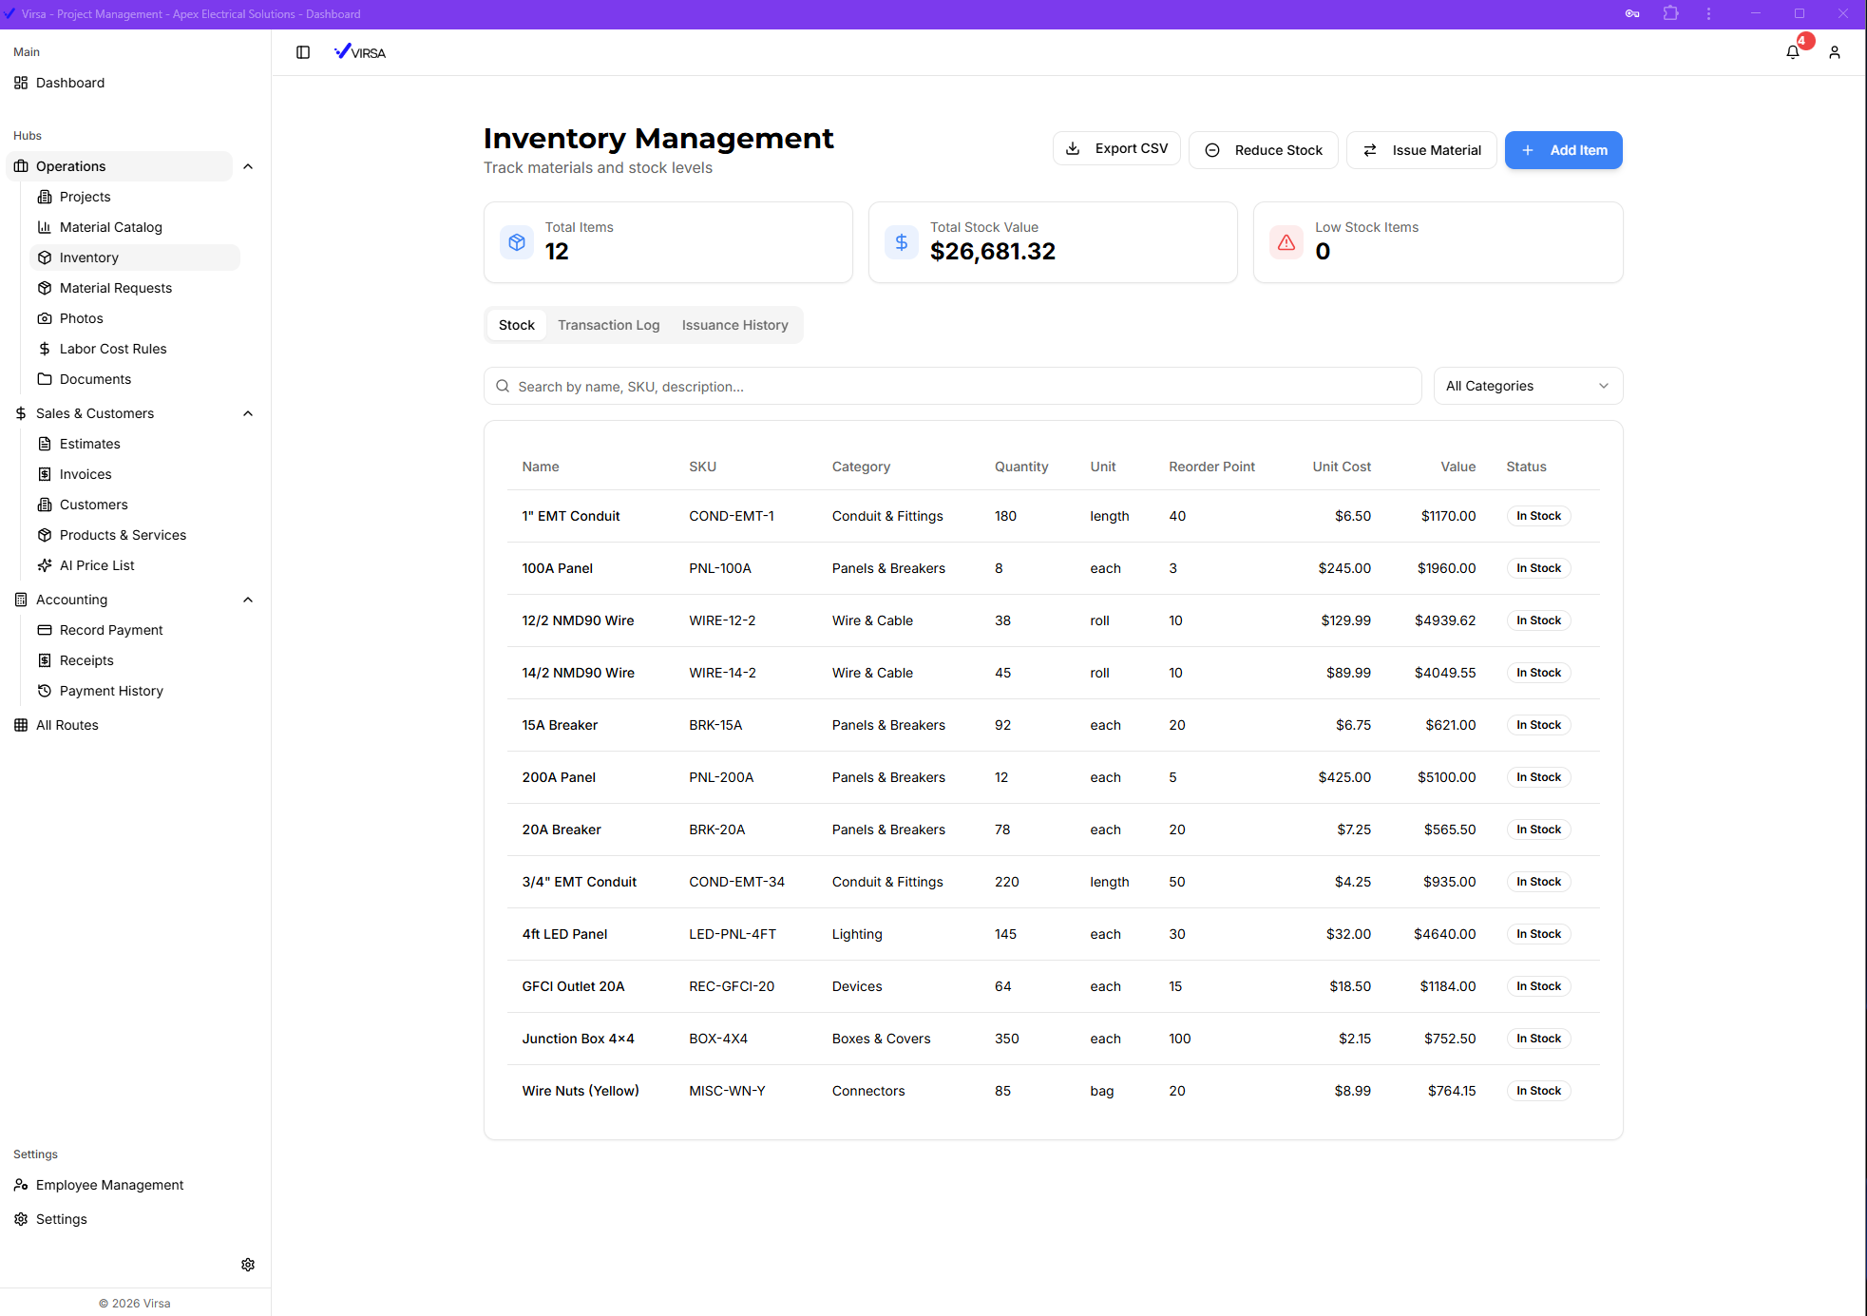
Task: Click the Reduce Stock button
Action: pyautogui.click(x=1264, y=150)
